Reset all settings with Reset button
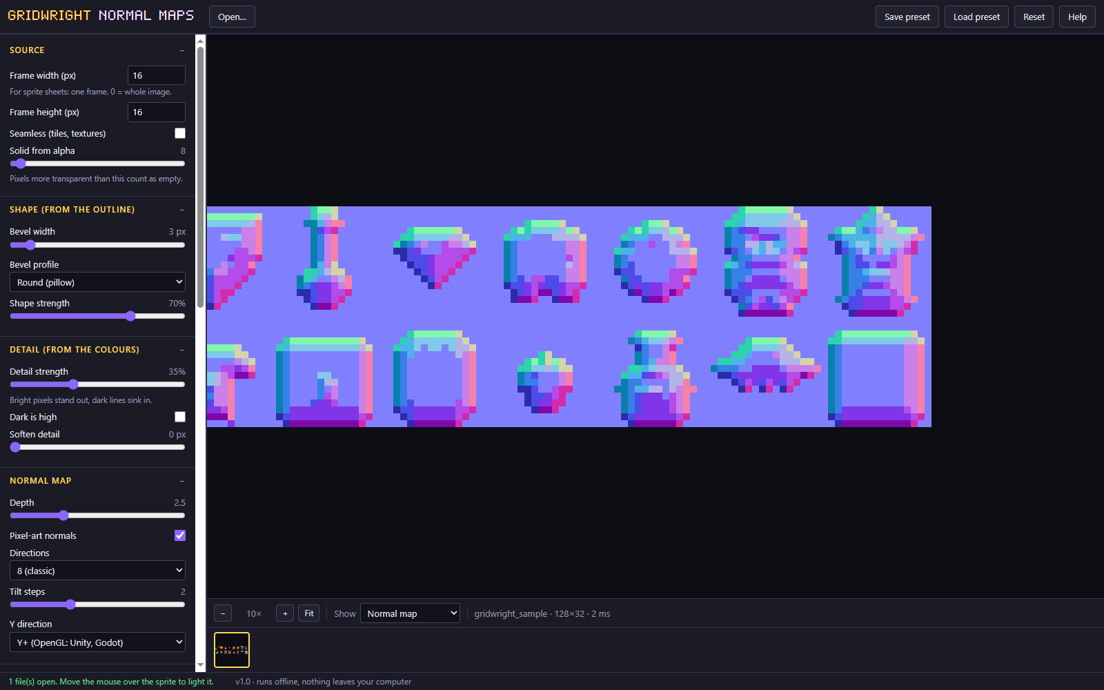The height and width of the screenshot is (690, 1104). click(1034, 17)
